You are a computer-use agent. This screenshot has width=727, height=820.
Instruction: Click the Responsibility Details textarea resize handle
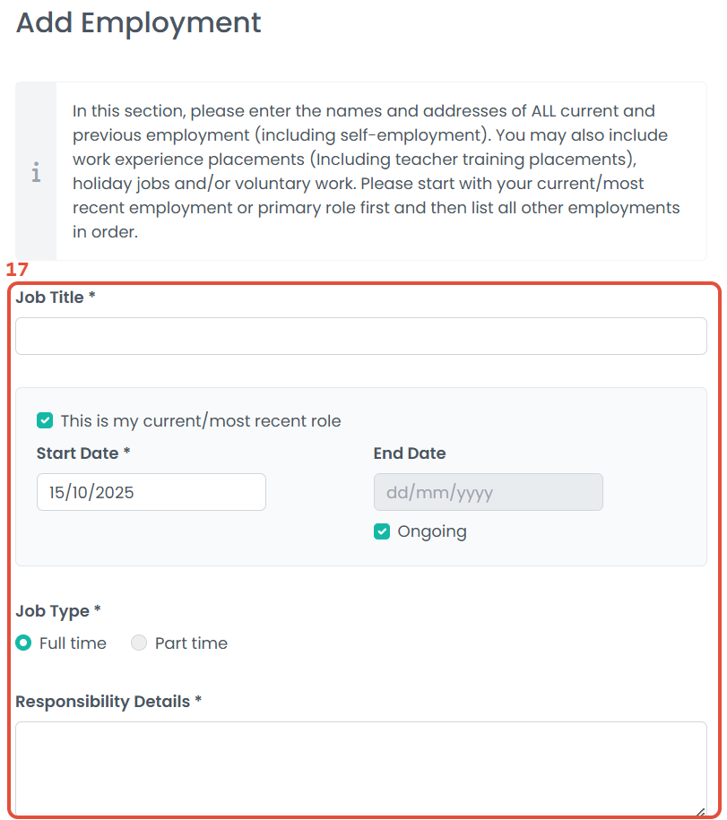701,809
